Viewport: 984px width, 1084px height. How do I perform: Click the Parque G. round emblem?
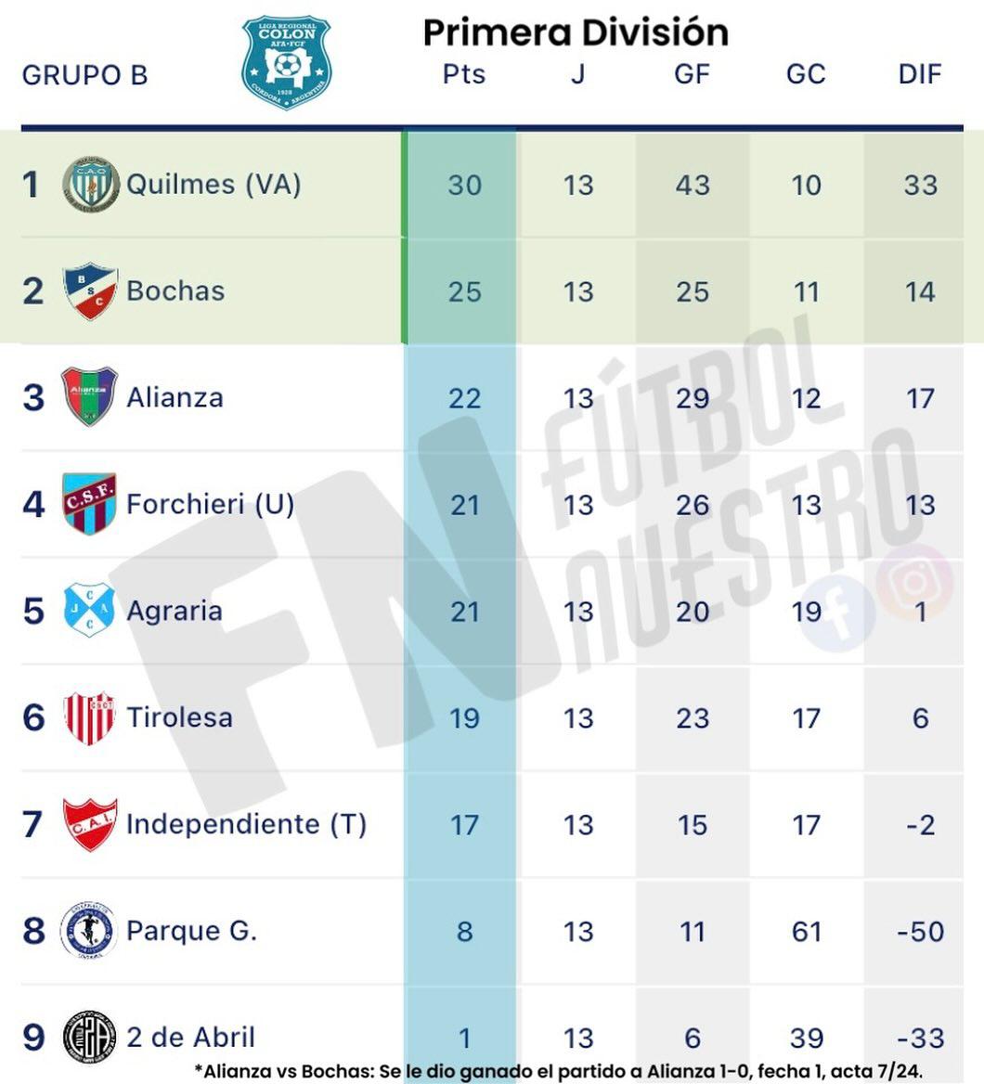coord(90,930)
